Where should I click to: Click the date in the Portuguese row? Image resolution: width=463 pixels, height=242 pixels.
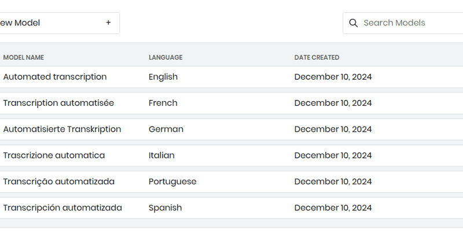333,182
